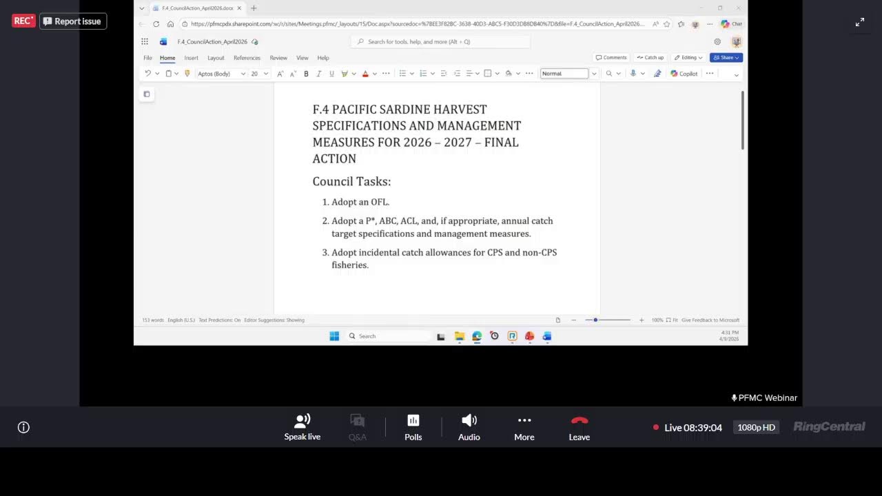Screen dimensions: 882x496
Task: Open more paragraph options ellipsis
Action: point(529,74)
